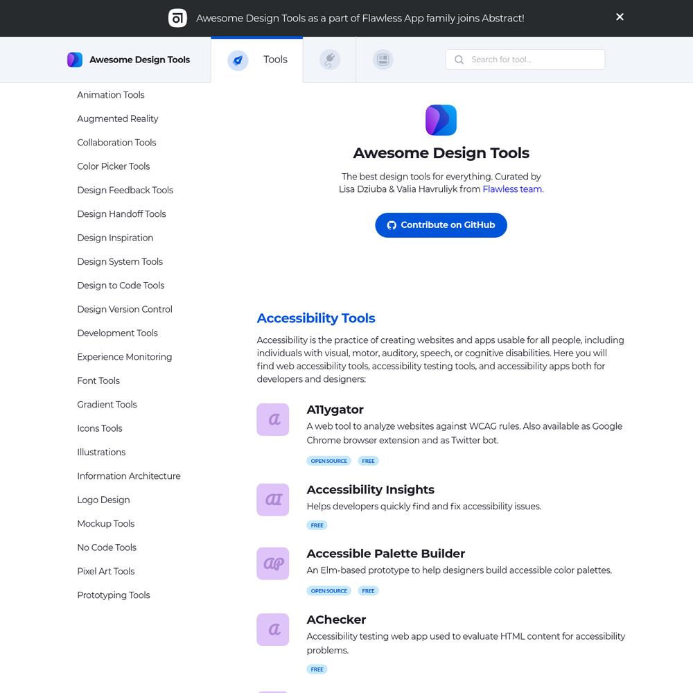Screen dimensions: 693x693
Task: Select Gradient Tools in sidebar
Action: 107,405
